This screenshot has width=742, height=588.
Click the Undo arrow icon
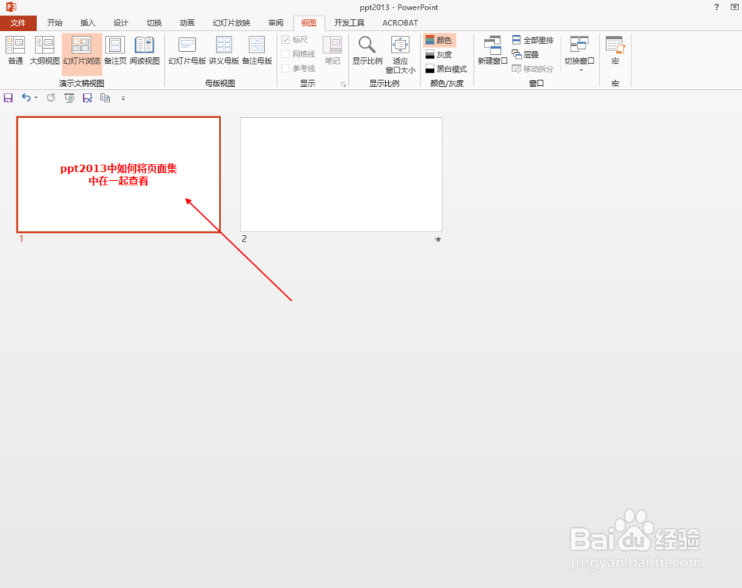(x=26, y=98)
